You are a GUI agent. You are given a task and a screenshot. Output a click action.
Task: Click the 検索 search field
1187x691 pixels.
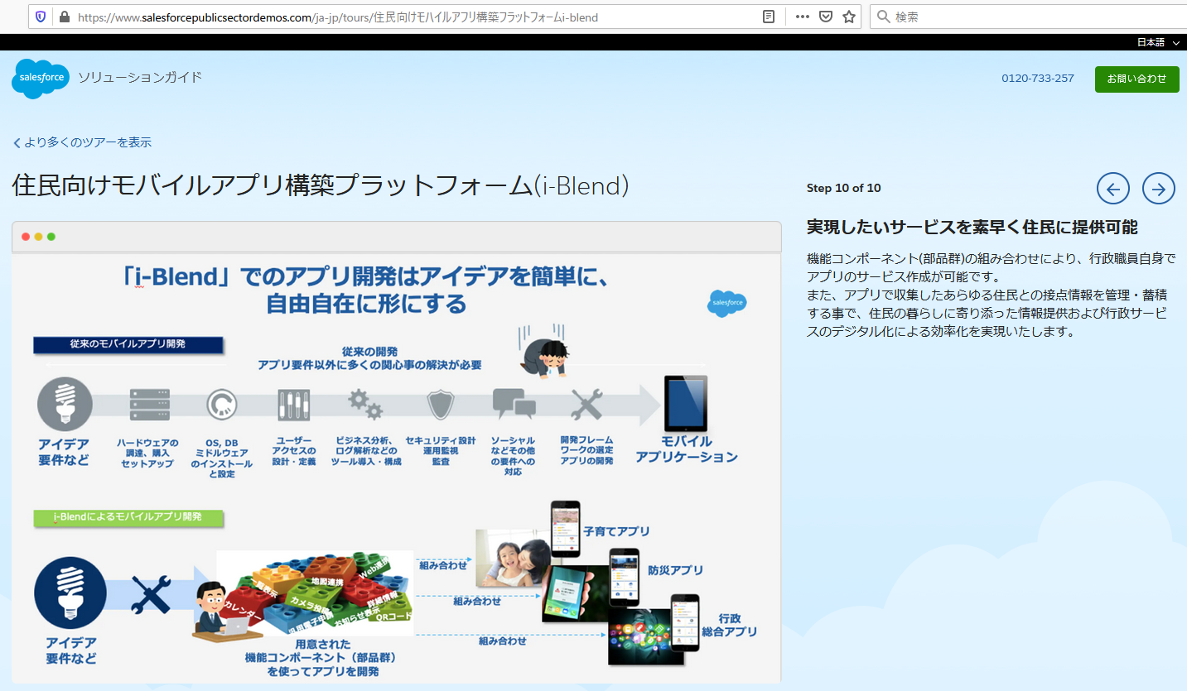point(953,16)
